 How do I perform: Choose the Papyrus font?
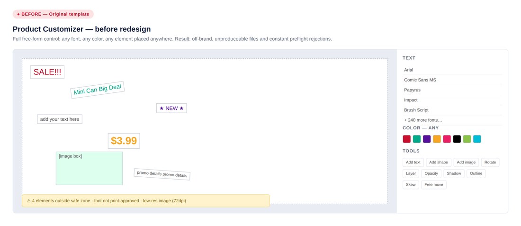452,90
